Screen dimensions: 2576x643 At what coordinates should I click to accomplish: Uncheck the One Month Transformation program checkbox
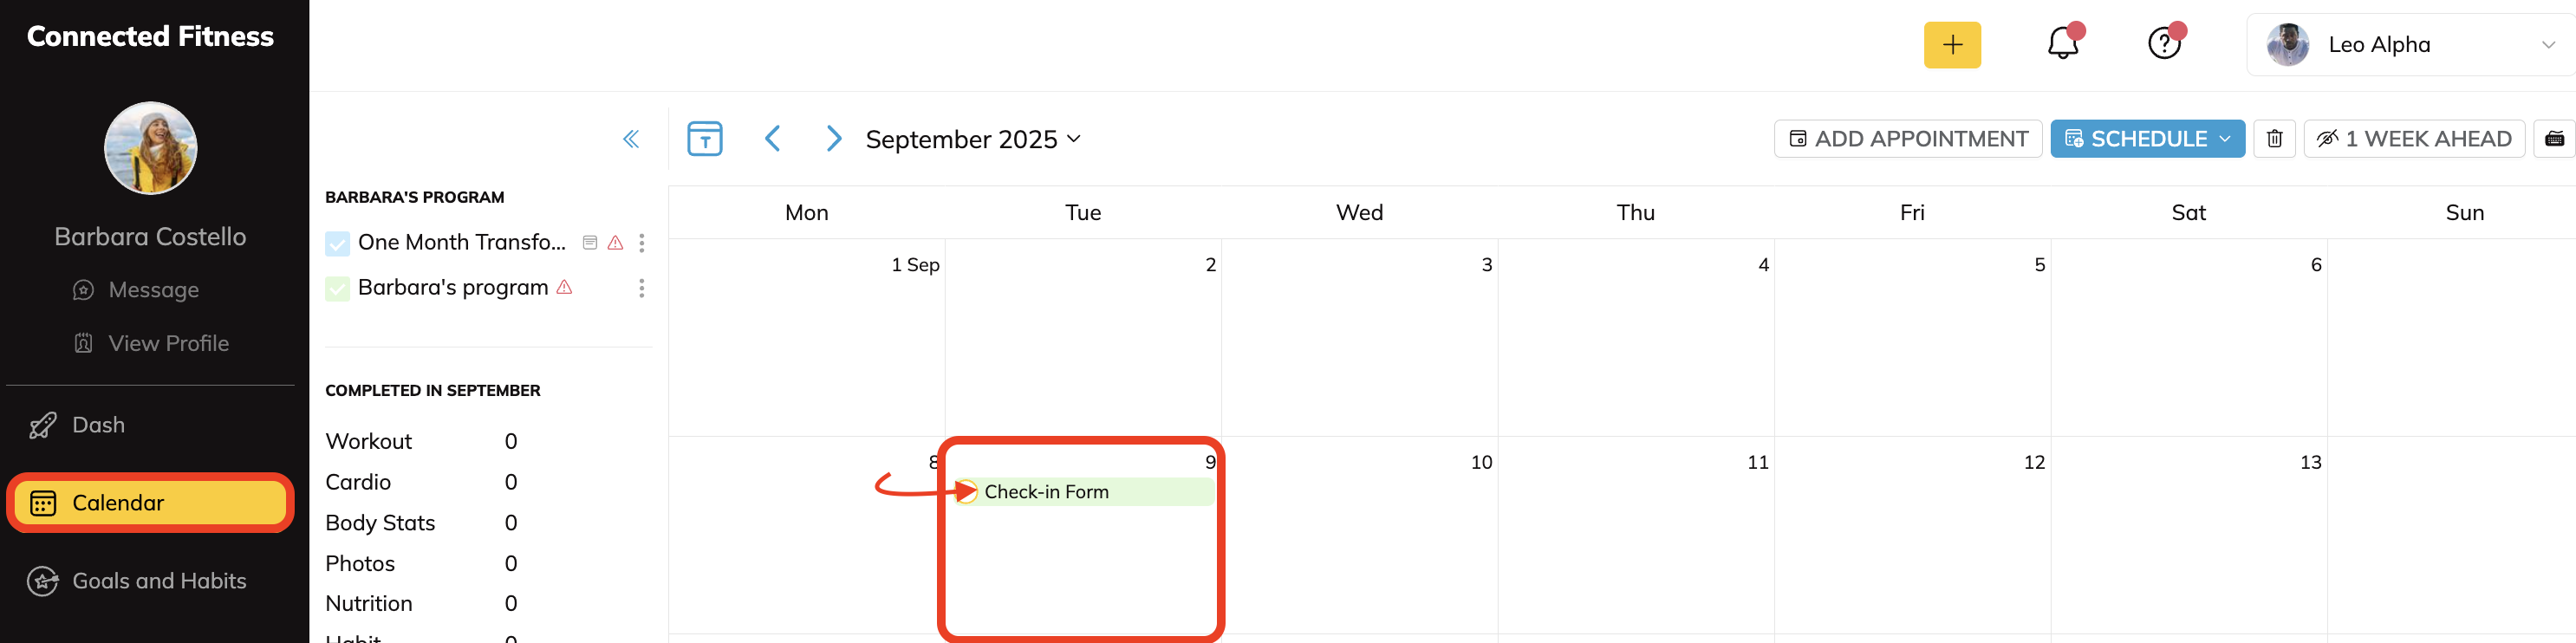338,243
